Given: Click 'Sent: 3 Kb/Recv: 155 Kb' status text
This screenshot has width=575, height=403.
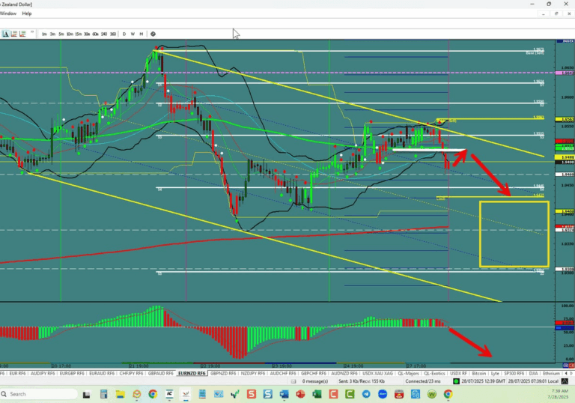Looking at the screenshot, I should 361,381.
